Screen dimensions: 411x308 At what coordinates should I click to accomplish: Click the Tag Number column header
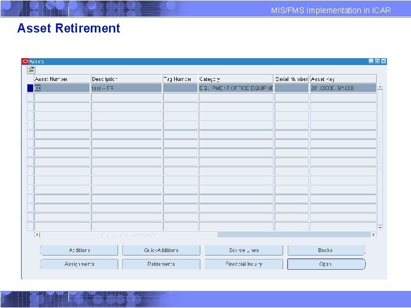point(180,79)
